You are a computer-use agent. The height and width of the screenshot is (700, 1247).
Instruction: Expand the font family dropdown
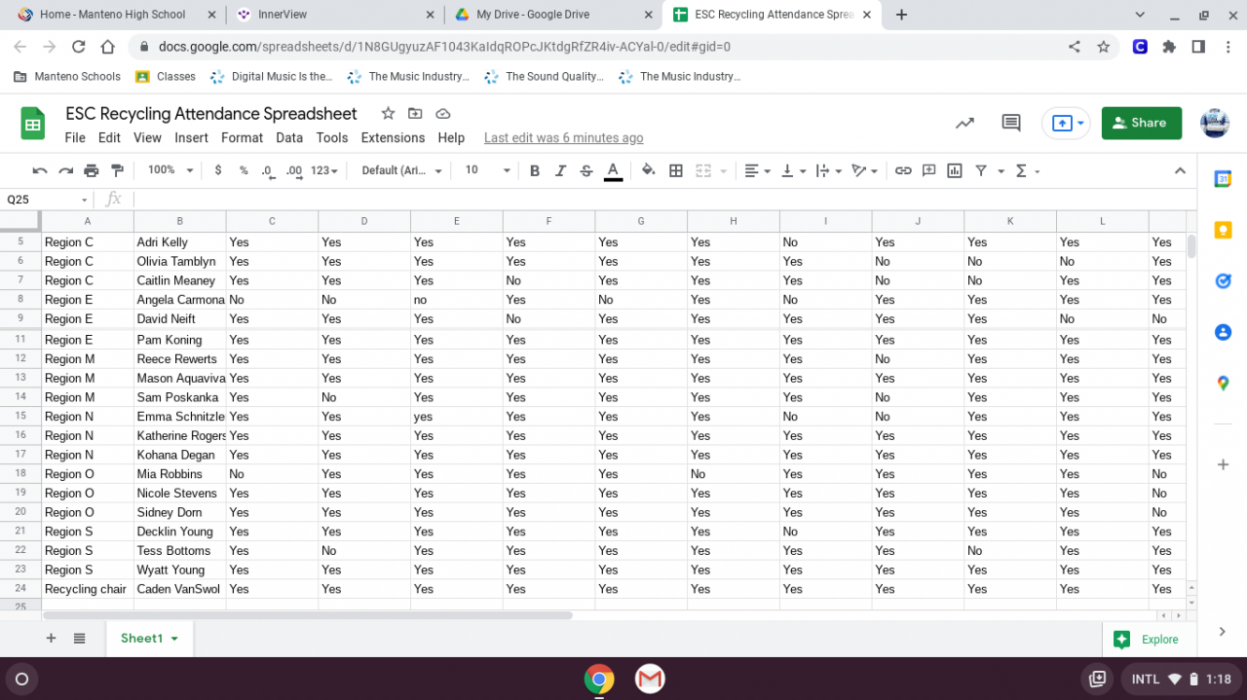401,170
